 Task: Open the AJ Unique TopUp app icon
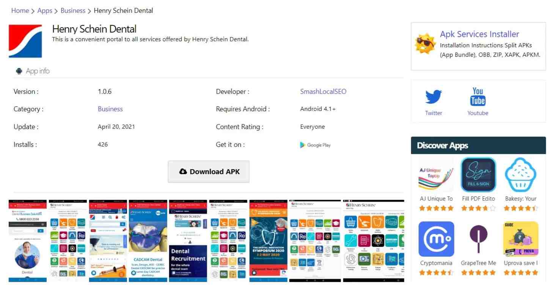point(436,175)
